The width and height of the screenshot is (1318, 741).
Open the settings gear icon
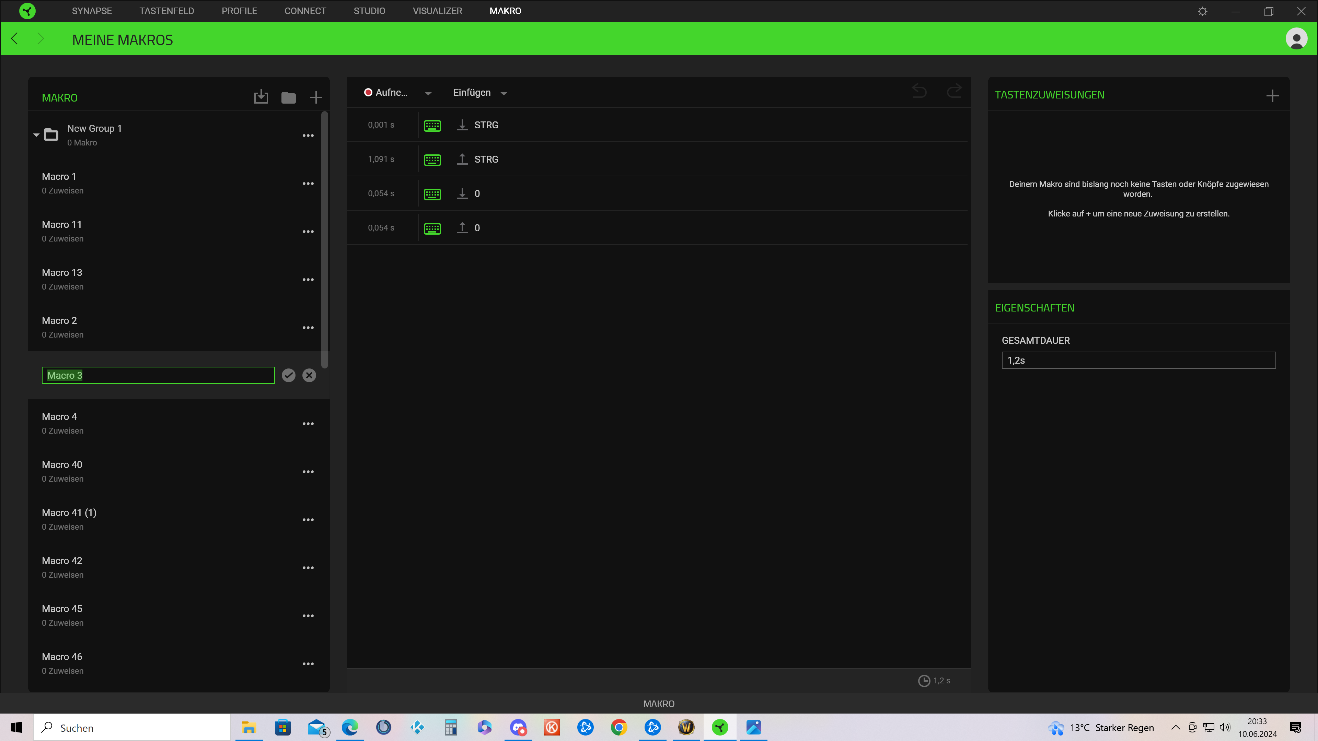click(1202, 11)
